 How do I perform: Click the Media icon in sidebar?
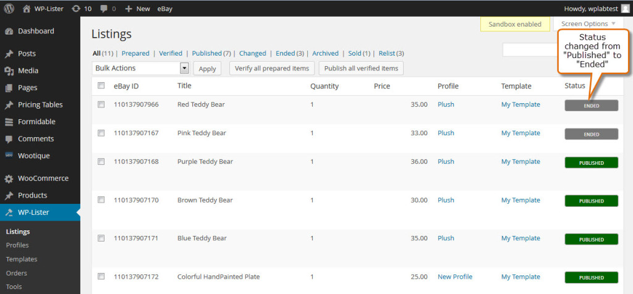[x=9, y=71]
